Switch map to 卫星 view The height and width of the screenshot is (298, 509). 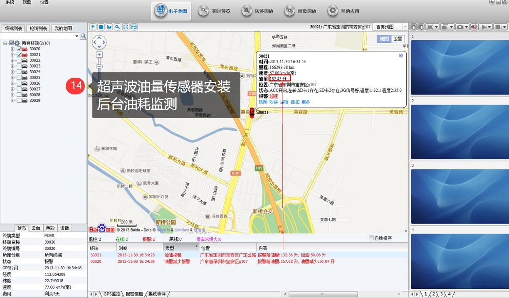click(x=397, y=39)
